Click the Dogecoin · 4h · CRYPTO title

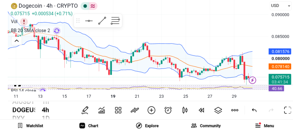point(48,6)
